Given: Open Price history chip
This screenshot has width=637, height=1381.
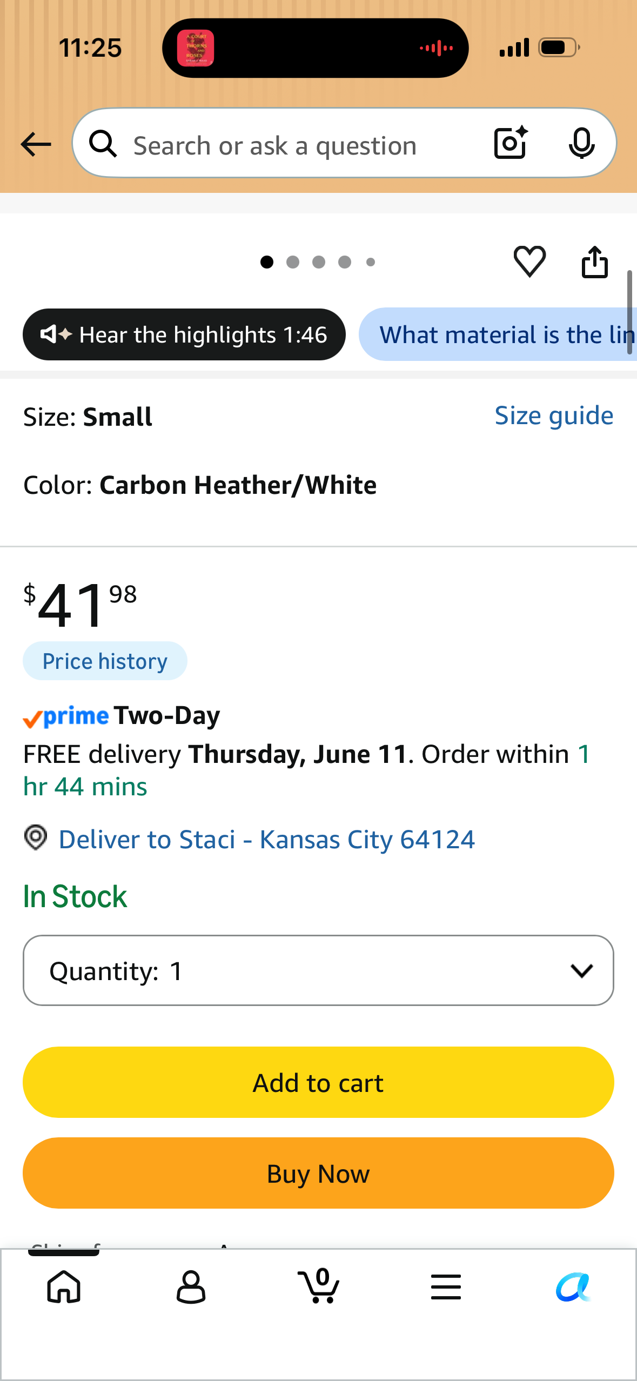Looking at the screenshot, I should tap(105, 661).
